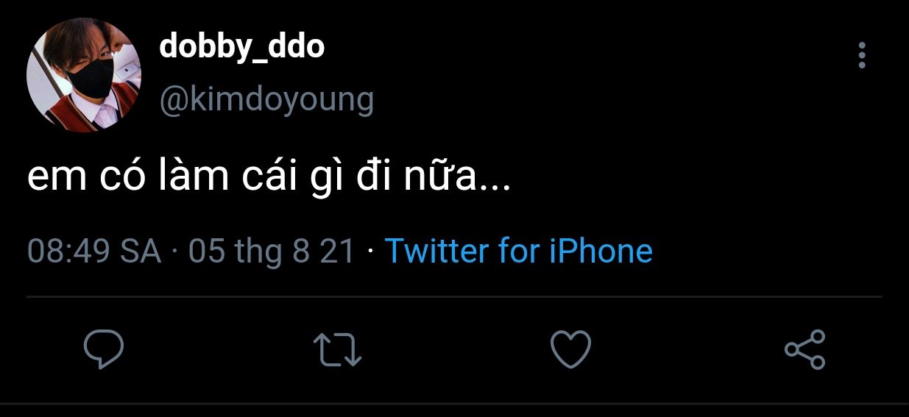Open the "Twitter for iPhone" source link
909x417 pixels.
point(519,251)
